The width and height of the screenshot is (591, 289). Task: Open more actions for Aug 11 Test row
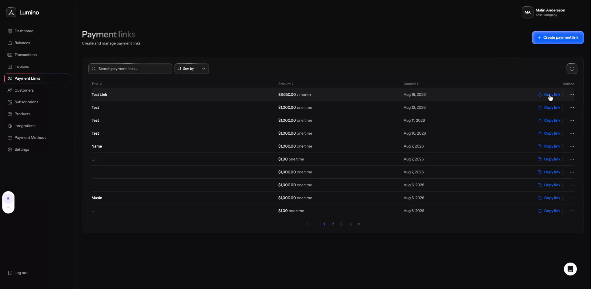[572, 121]
